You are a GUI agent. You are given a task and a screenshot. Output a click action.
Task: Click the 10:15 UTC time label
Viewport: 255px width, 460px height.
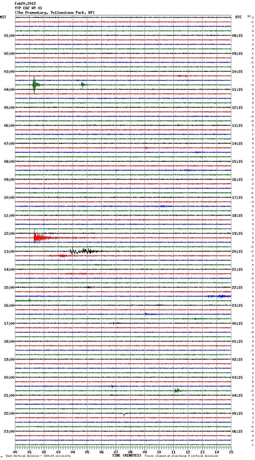tap(237, 72)
